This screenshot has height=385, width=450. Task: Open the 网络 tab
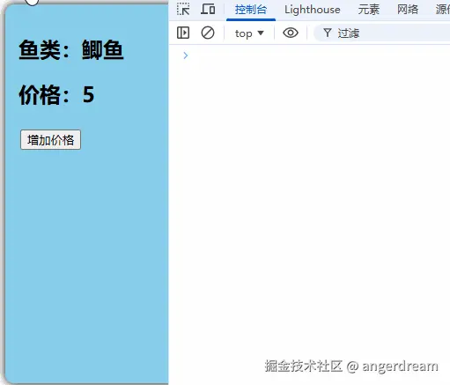click(x=408, y=10)
